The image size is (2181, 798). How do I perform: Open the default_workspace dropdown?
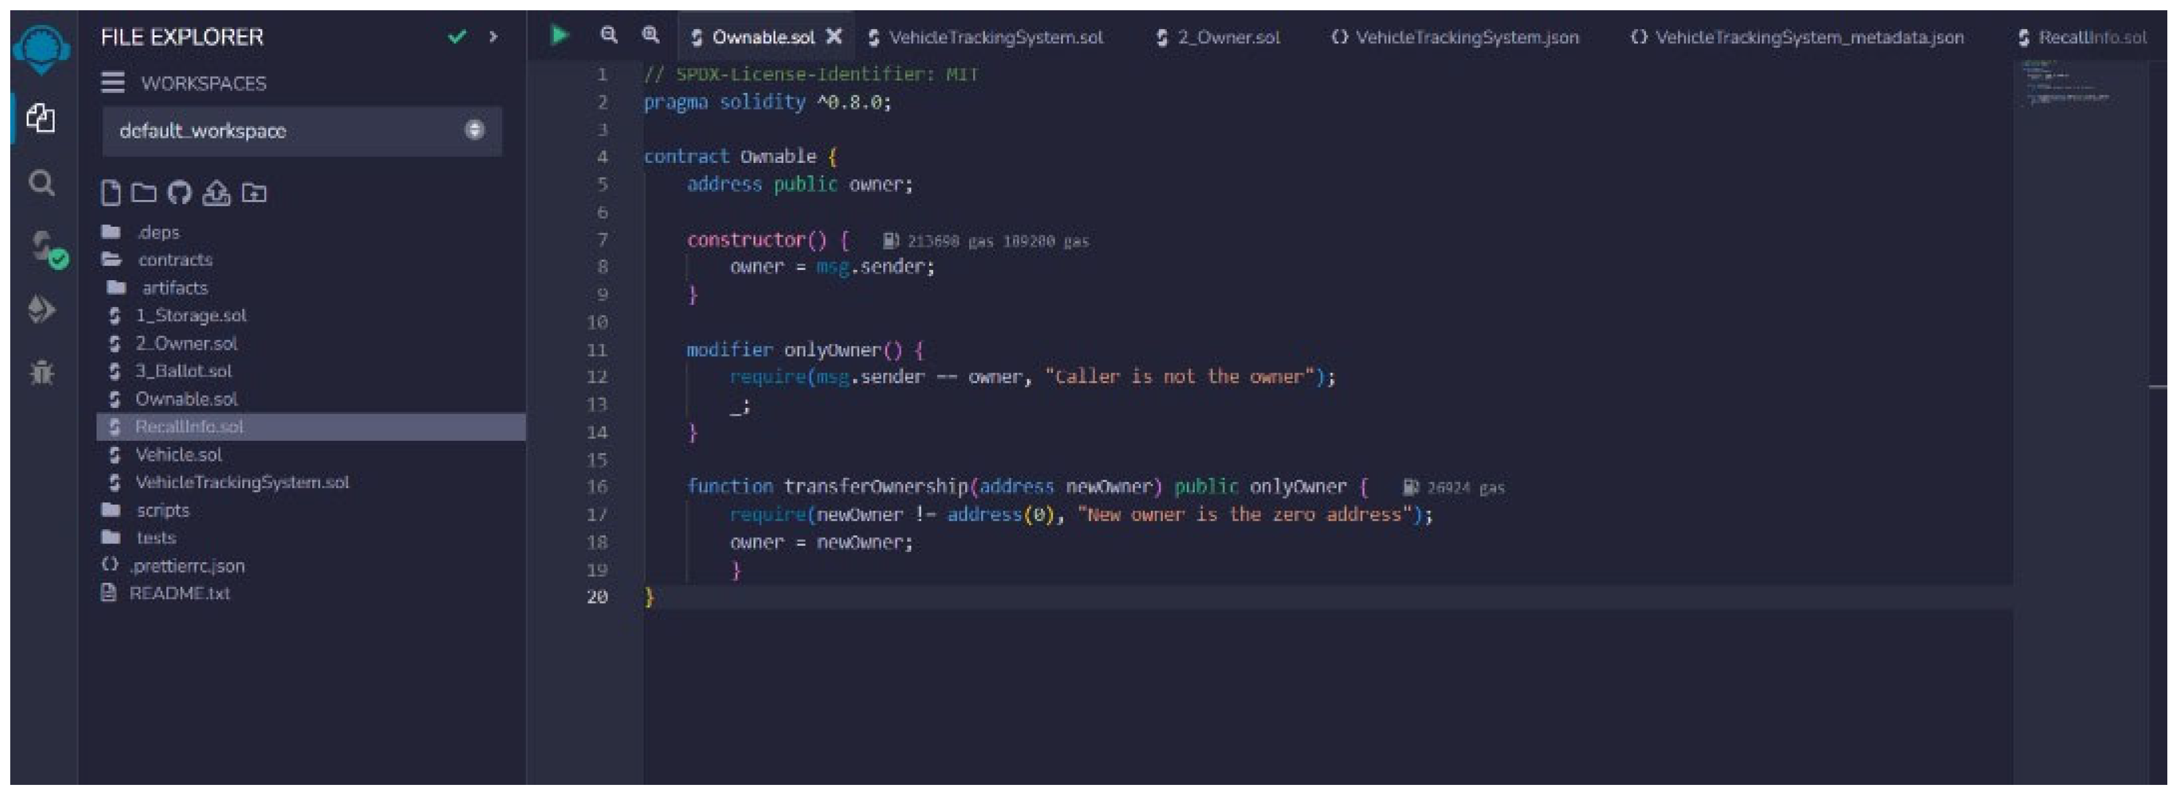(x=303, y=130)
